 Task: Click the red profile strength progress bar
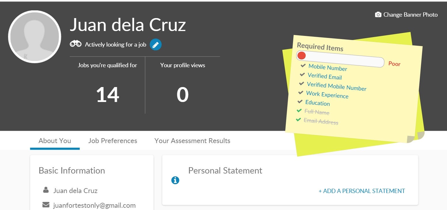[x=340, y=59]
